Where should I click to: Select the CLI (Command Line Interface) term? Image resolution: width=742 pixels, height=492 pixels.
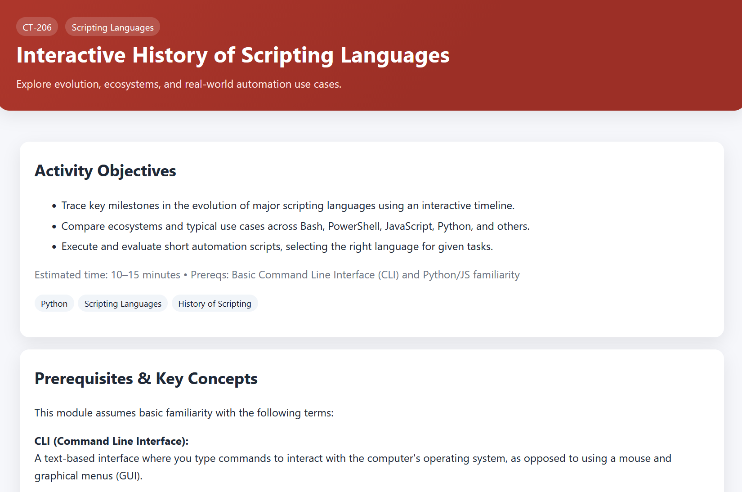point(111,441)
